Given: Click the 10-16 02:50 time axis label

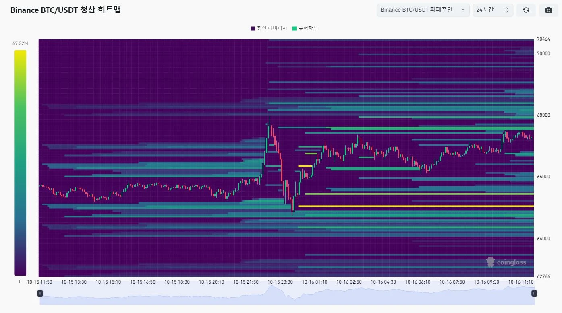Looking at the screenshot, I should coord(349,282).
